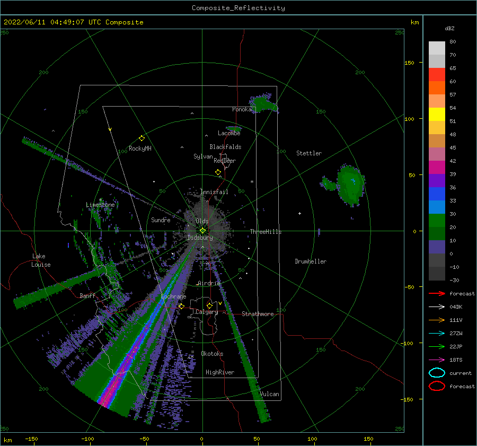
Task: Click the Didsbury label
Action: point(200,238)
